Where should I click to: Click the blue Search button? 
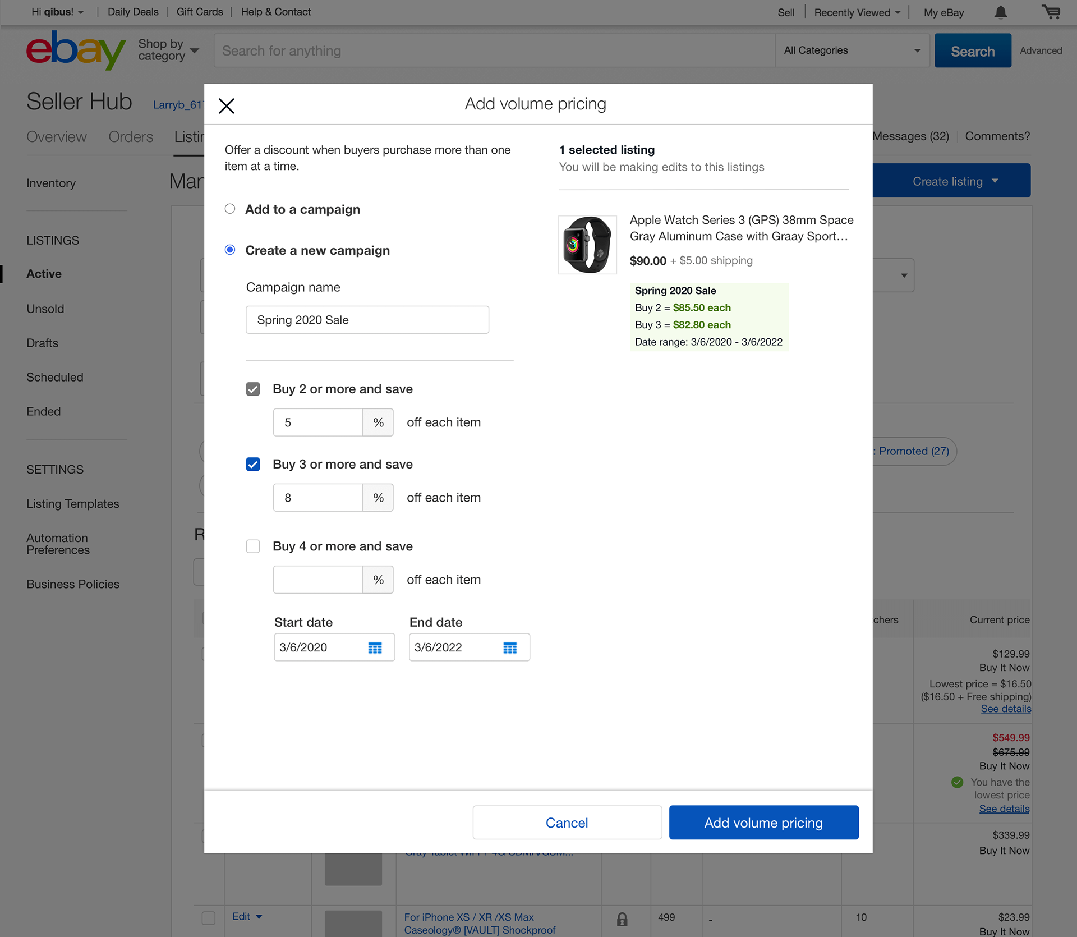tap(973, 50)
